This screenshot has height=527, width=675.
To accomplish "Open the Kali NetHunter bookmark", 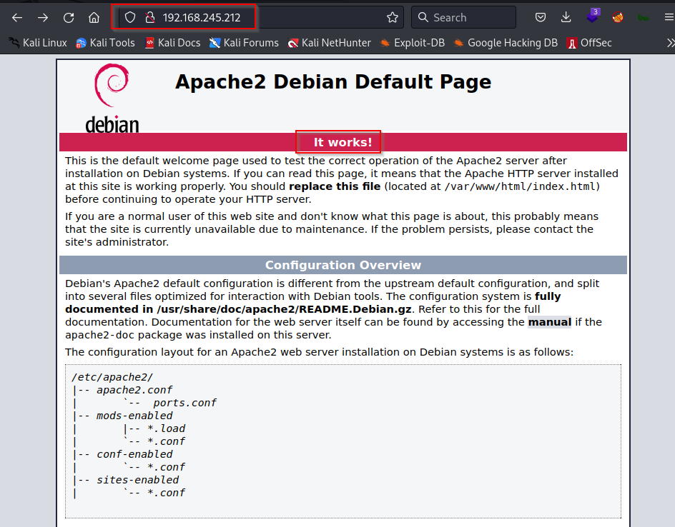I will [x=330, y=43].
